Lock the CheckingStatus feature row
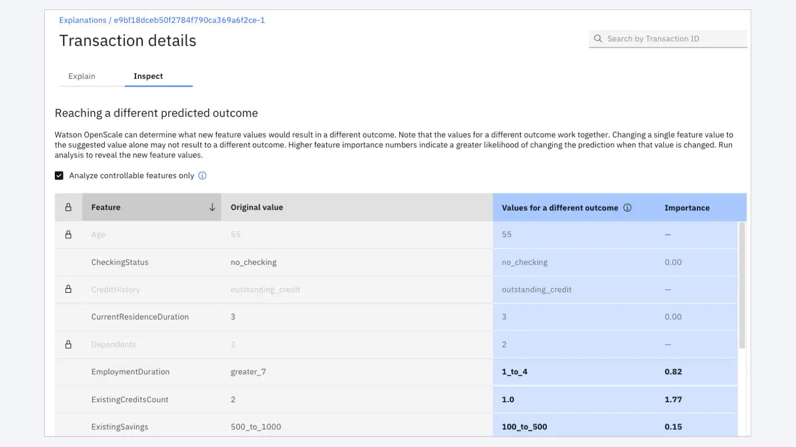796x447 pixels. pyautogui.click(x=68, y=261)
